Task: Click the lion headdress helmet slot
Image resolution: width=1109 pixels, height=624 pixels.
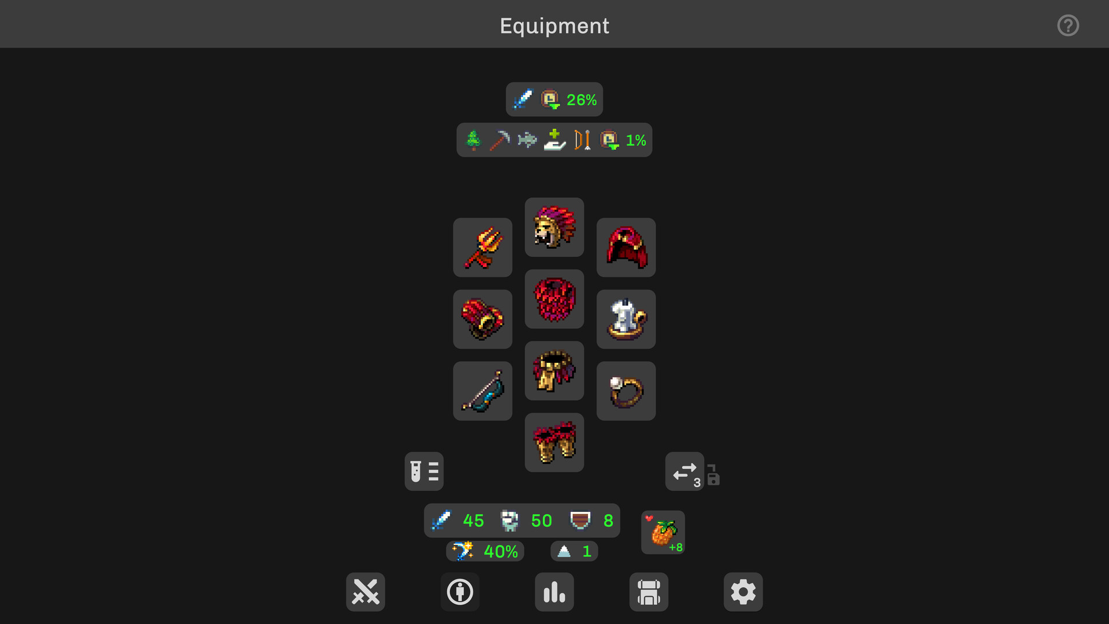Action: tap(554, 227)
